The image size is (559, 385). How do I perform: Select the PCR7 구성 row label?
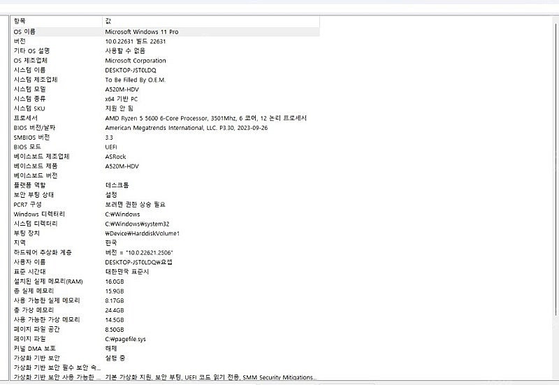pos(27,205)
